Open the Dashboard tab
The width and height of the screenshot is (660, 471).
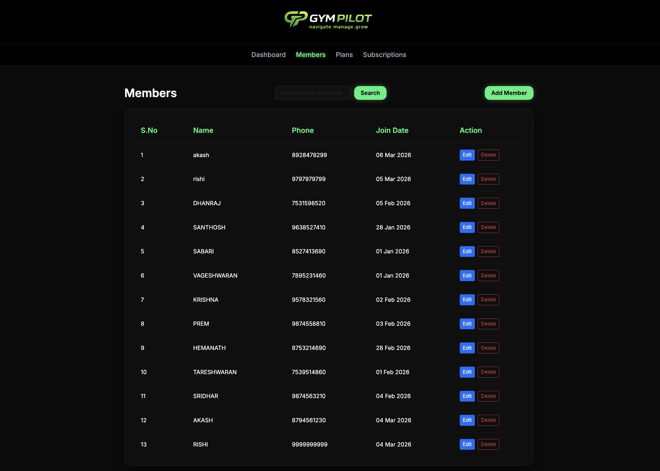268,55
